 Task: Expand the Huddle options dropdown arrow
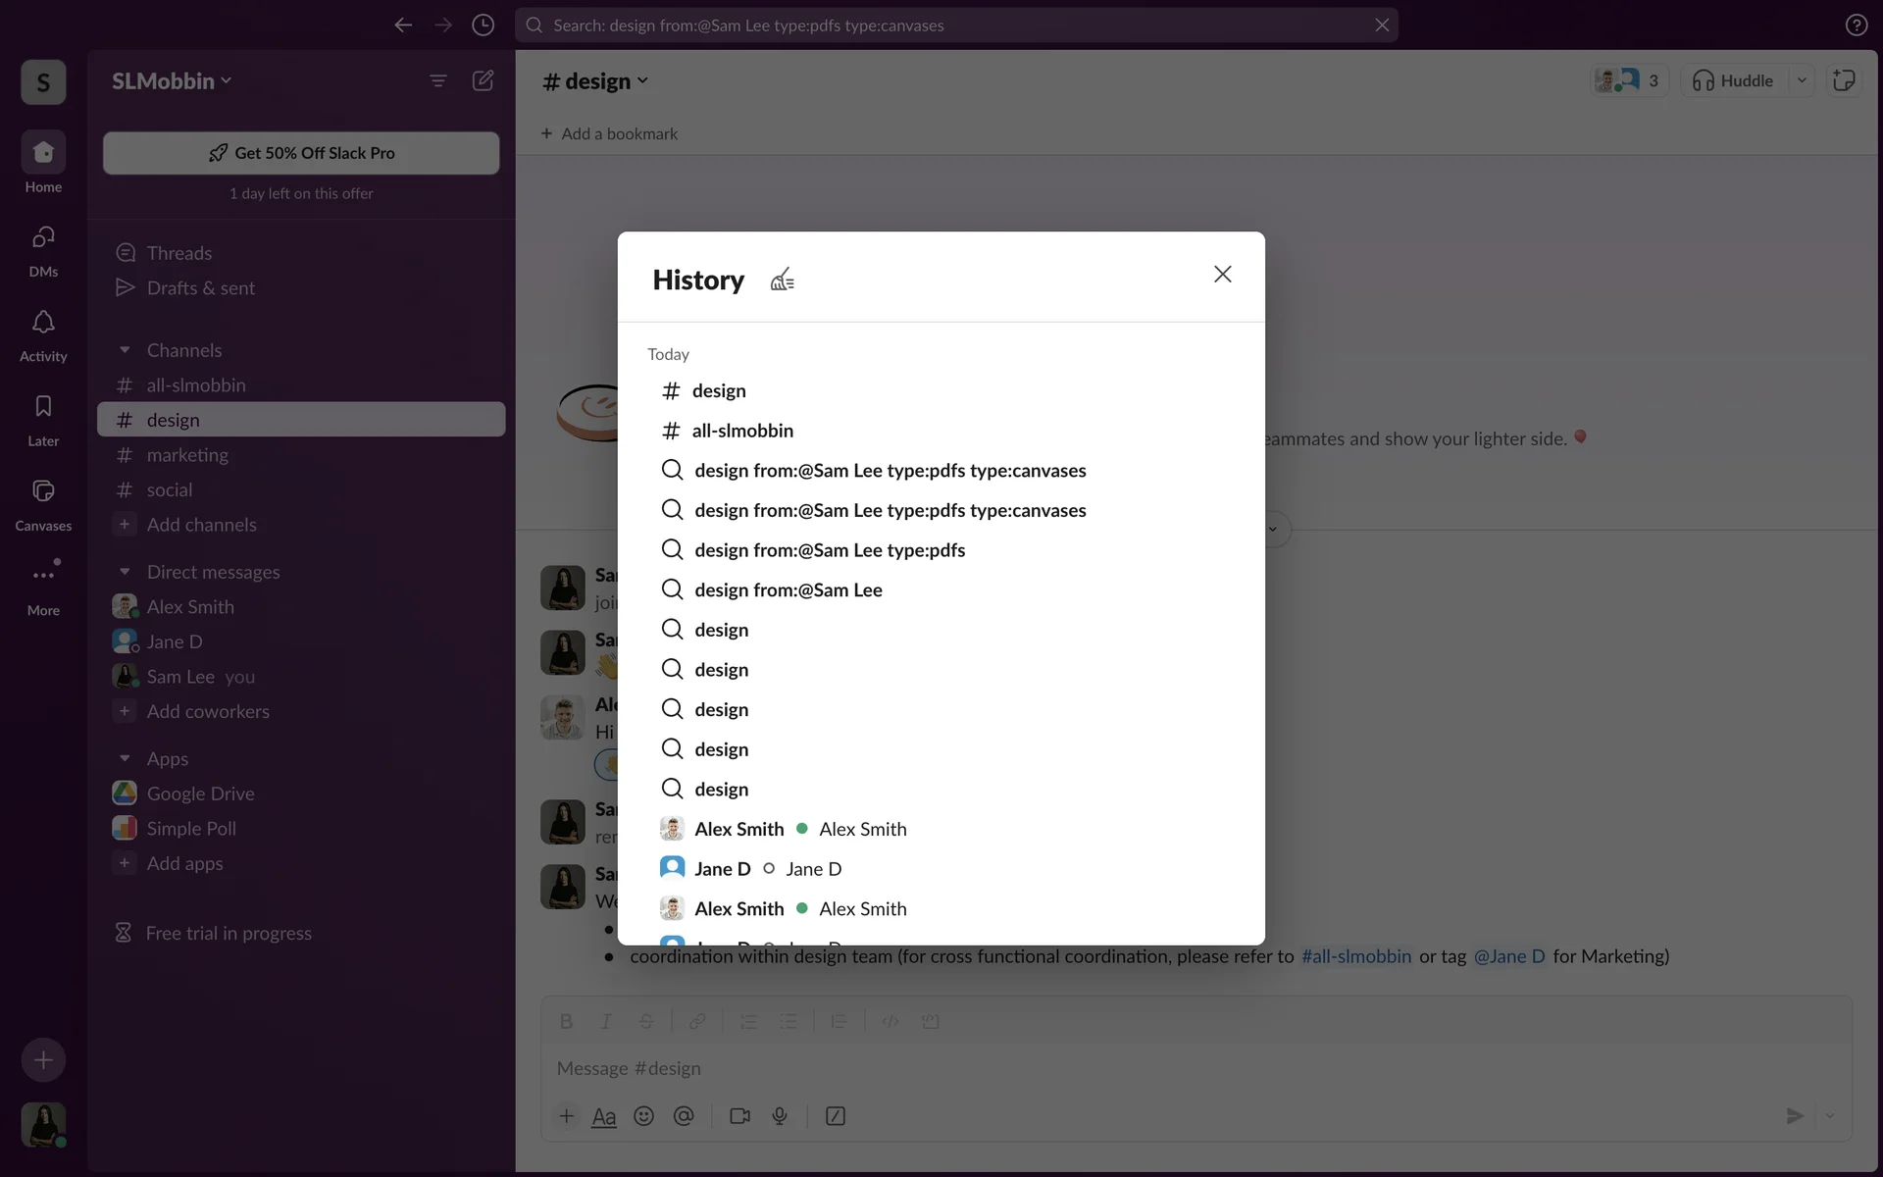pyautogui.click(x=1802, y=81)
